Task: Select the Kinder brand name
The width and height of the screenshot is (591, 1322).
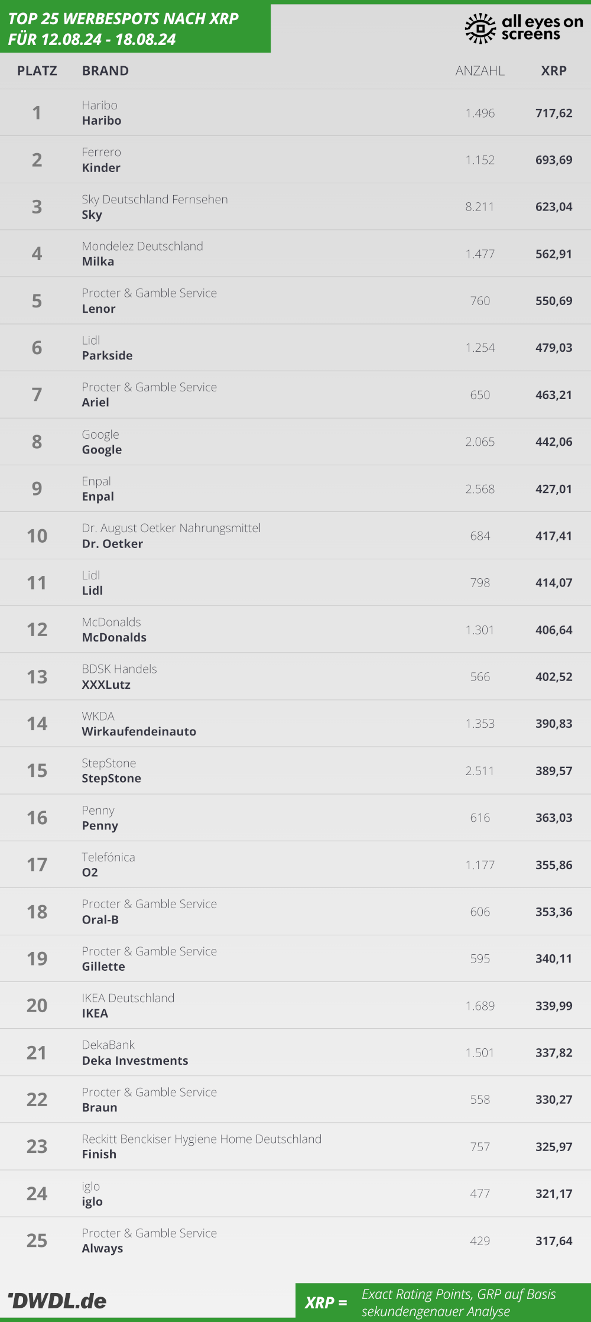Action: click(101, 168)
